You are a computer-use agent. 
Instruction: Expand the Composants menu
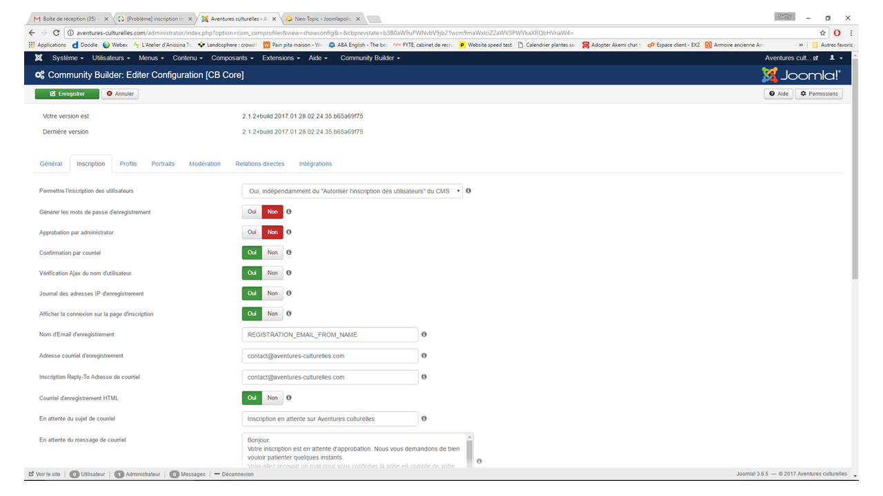point(233,58)
